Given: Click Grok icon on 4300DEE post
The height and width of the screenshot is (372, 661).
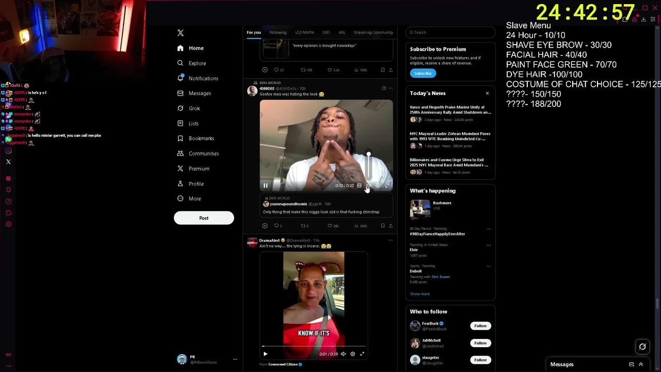Looking at the screenshot, I should pyautogui.click(x=384, y=88).
